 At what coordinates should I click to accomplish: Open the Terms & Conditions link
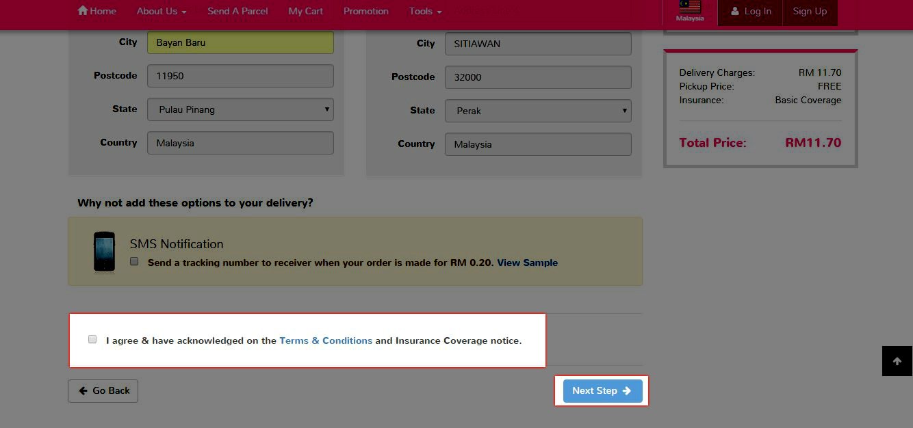tap(326, 340)
